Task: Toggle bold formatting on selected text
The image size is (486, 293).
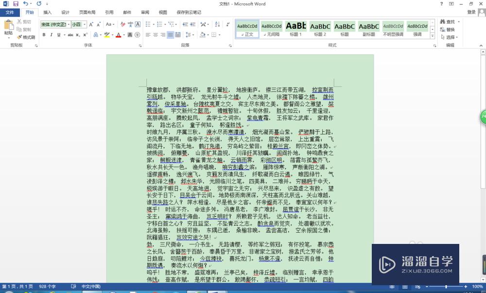Action: [x=43, y=34]
